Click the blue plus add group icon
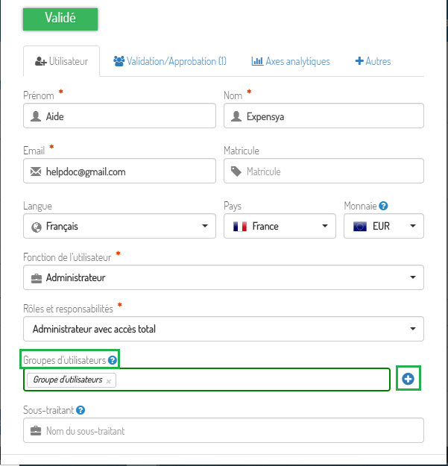The height and width of the screenshot is (466, 448). (x=408, y=379)
